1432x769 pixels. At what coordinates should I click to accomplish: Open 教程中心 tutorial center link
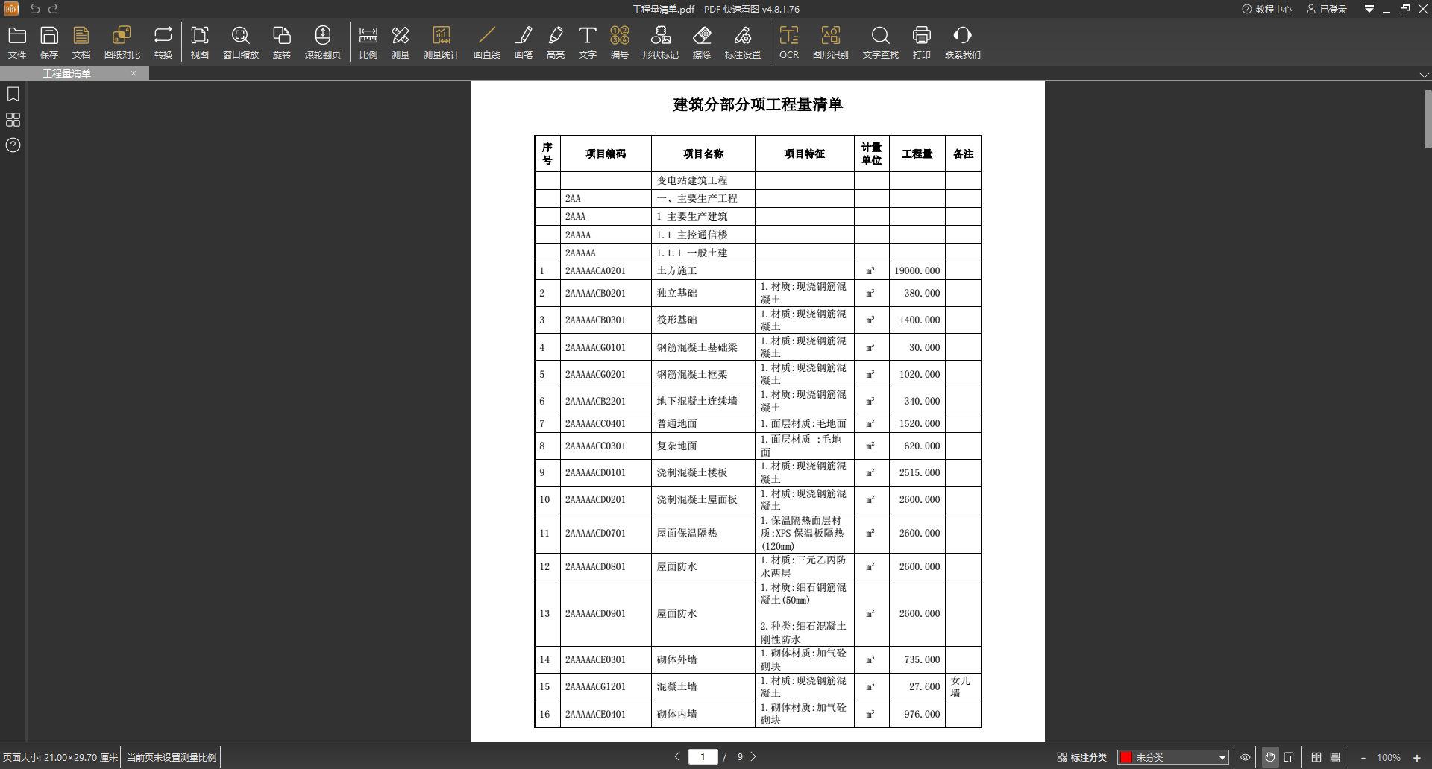pos(1266,9)
